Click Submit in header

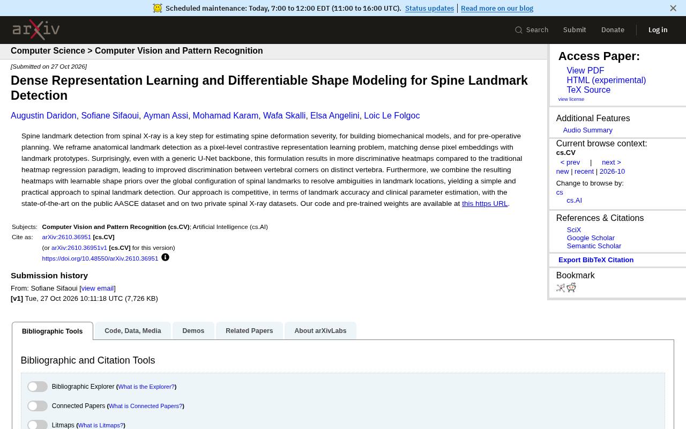pyautogui.click(x=575, y=30)
